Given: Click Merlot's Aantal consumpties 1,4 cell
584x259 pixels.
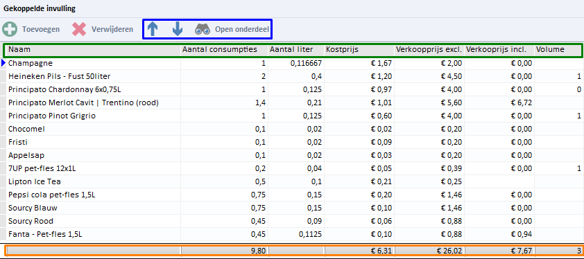Looking at the screenshot, I should [x=224, y=102].
